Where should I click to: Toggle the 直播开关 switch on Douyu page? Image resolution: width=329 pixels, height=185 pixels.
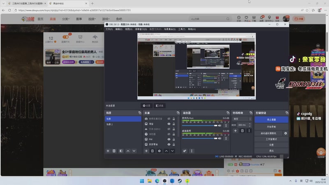tap(66, 37)
